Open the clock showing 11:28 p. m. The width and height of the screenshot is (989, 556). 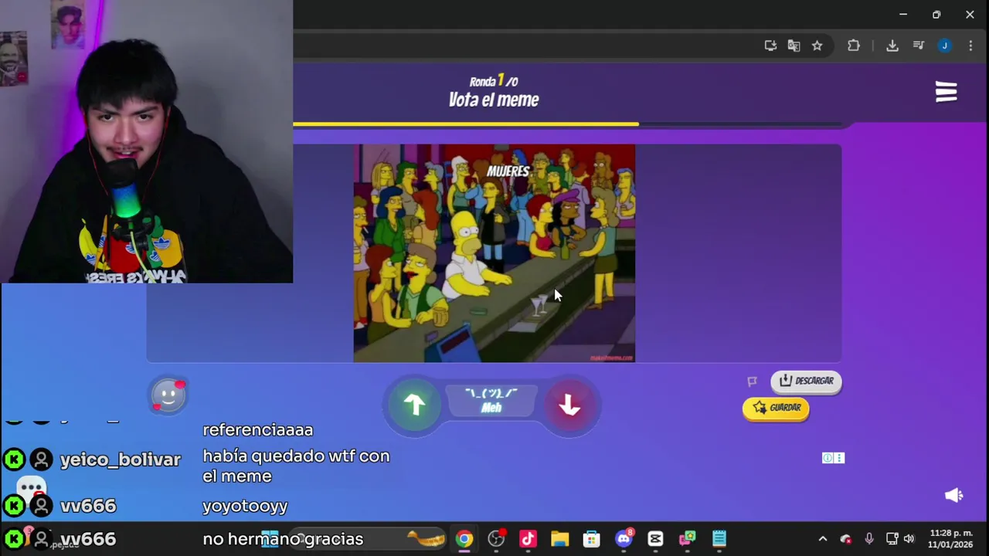click(x=951, y=539)
